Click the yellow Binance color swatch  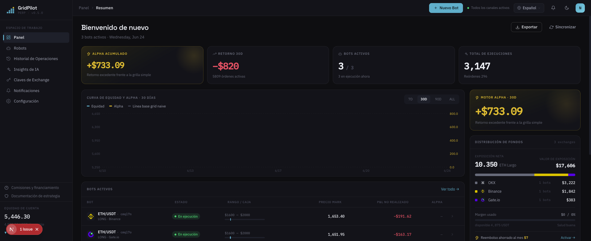tap(476, 191)
